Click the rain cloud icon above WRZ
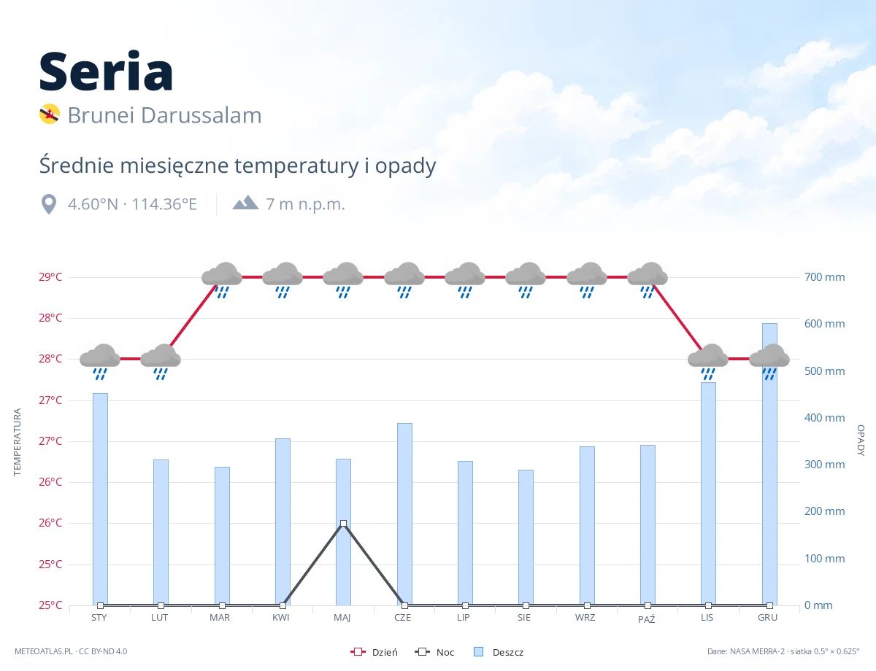Viewport: 876px width, 671px height. click(587, 280)
